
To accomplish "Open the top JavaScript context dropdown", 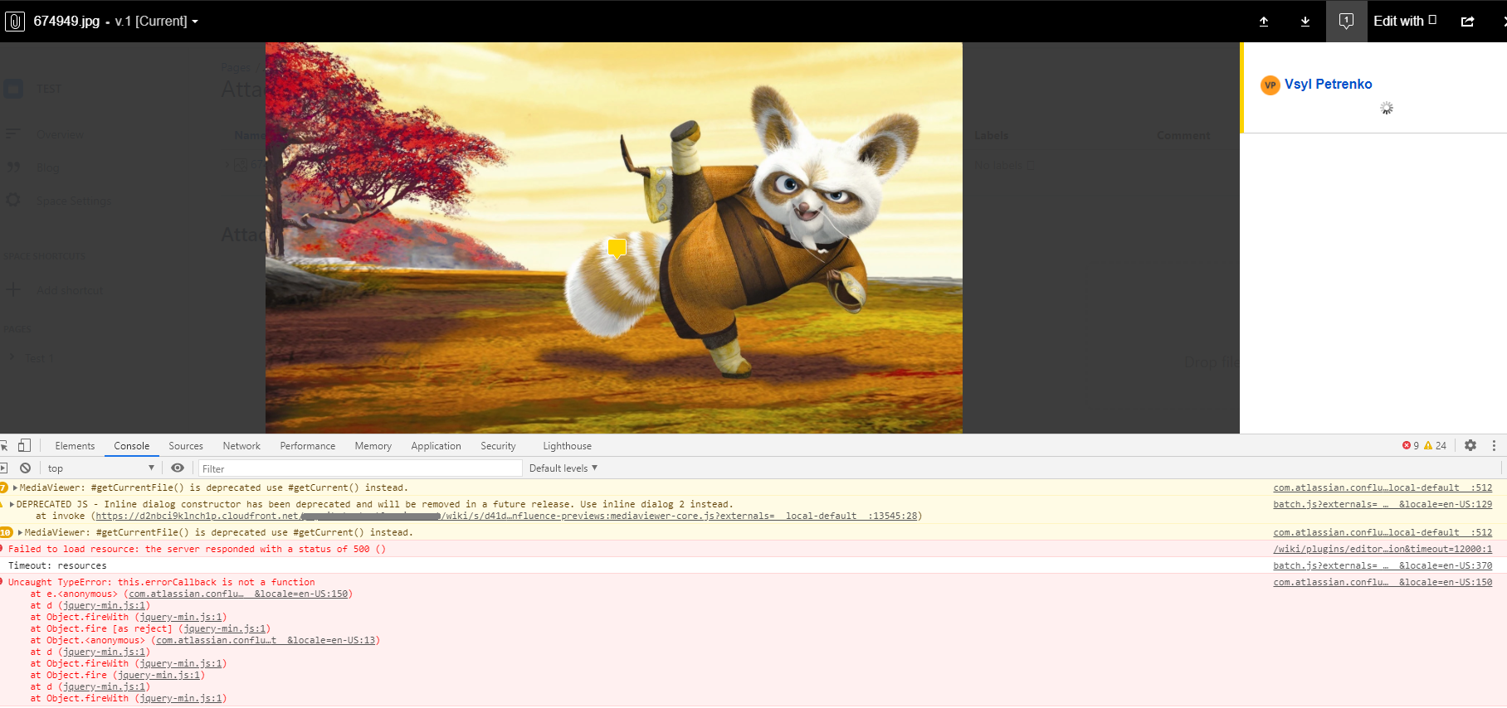I will point(101,468).
